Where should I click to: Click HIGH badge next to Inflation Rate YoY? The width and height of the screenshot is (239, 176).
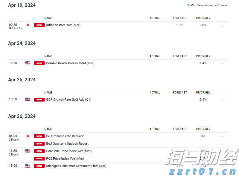[x=39, y=25]
